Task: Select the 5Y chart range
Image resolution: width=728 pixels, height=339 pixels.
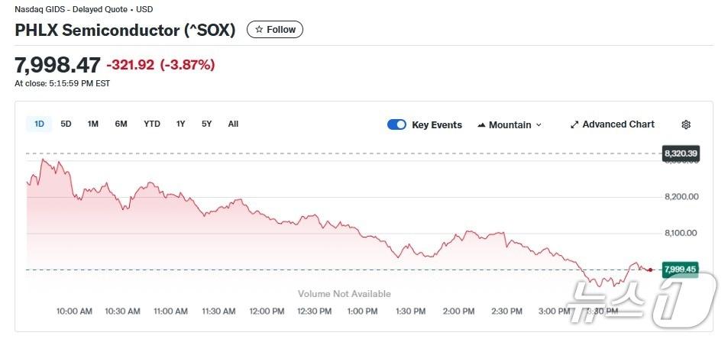Action: click(207, 124)
